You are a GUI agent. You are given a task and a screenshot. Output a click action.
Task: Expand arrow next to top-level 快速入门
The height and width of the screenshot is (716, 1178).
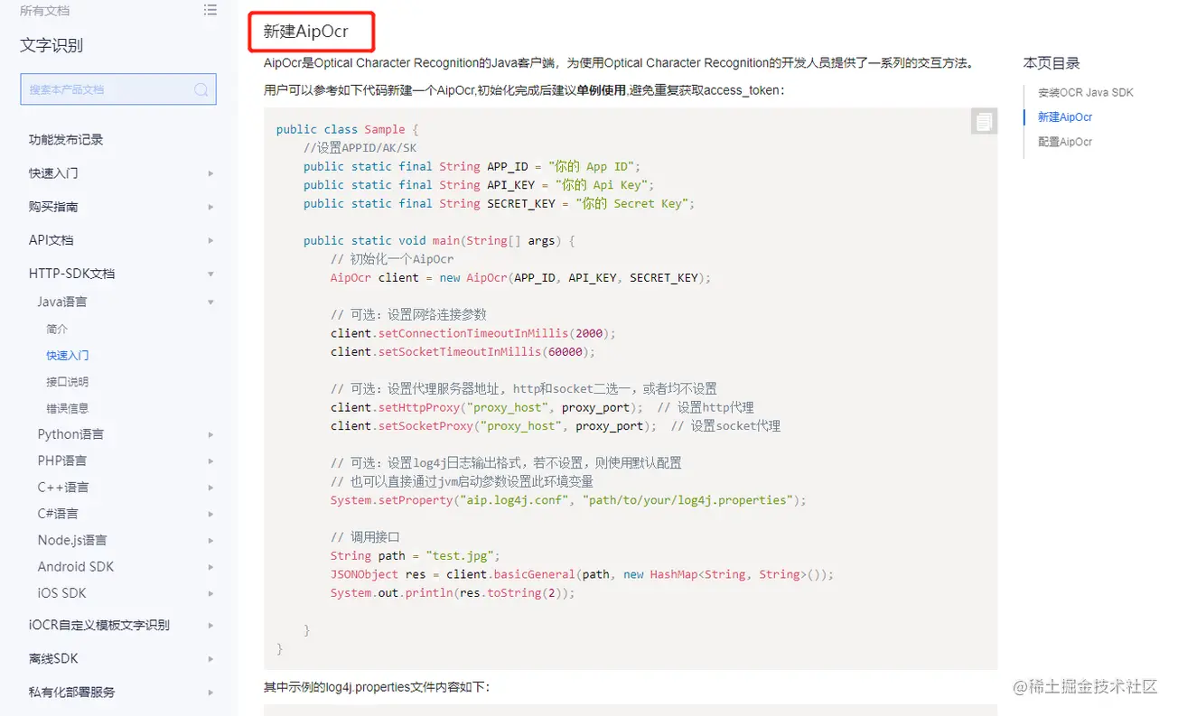pyautogui.click(x=210, y=173)
